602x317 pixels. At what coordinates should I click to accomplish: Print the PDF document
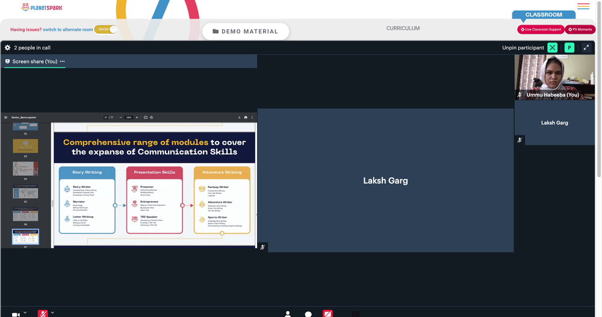coord(246,118)
